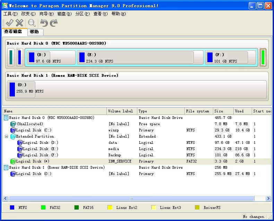Viewport: 274px width, 221px height.
Task: Click the Logical Disk (C:) row icon
Action: click(13, 130)
